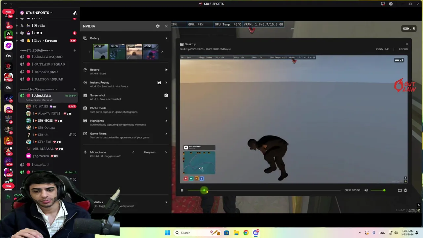Show previous gallery thumbnails with left arrow

tap(89, 52)
